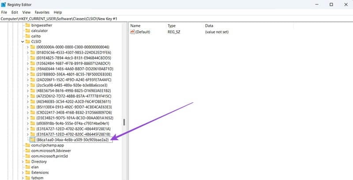Screen dimensions: 353x180
Task: Select the {d936918b-9c4b-555e-074a-c79314be04e1} key name
Action: [x=72, y=123]
